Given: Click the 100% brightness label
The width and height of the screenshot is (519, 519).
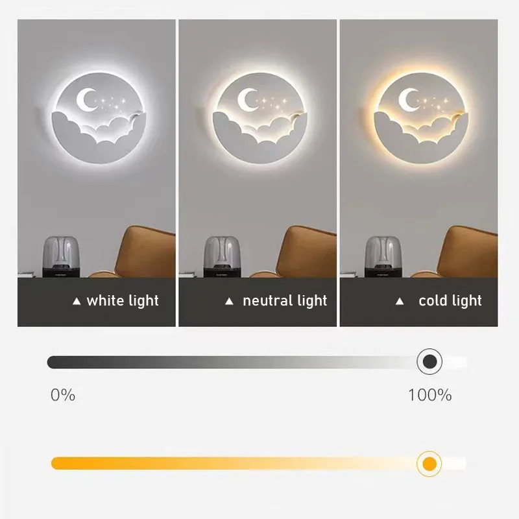Looking at the screenshot, I should [x=429, y=395].
